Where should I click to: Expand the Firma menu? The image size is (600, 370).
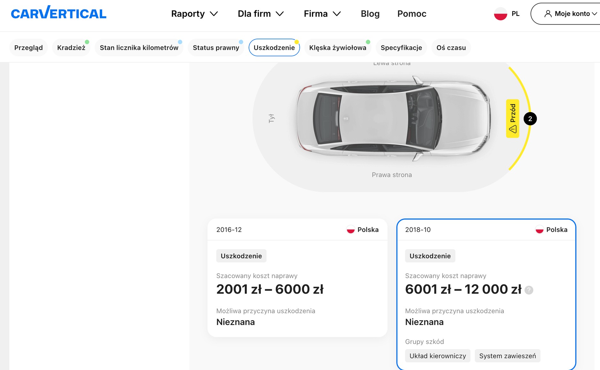pyautogui.click(x=322, y=14)
